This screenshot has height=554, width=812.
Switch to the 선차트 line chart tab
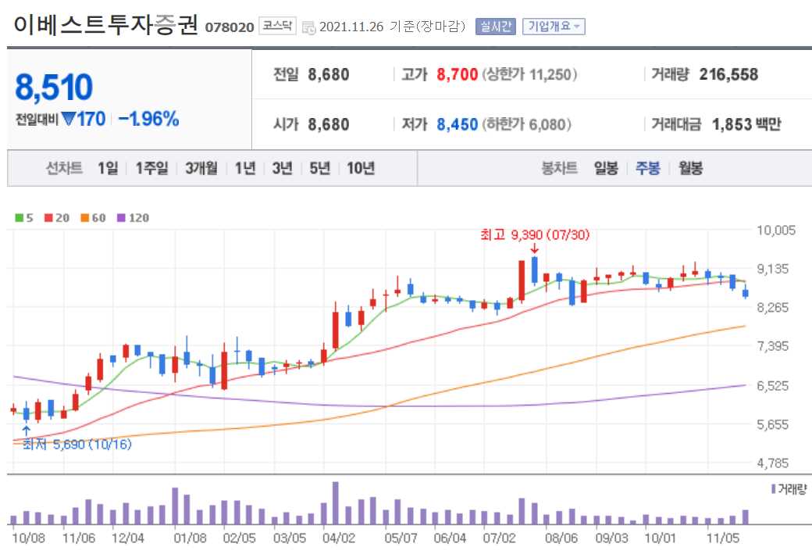coord(64,167)
